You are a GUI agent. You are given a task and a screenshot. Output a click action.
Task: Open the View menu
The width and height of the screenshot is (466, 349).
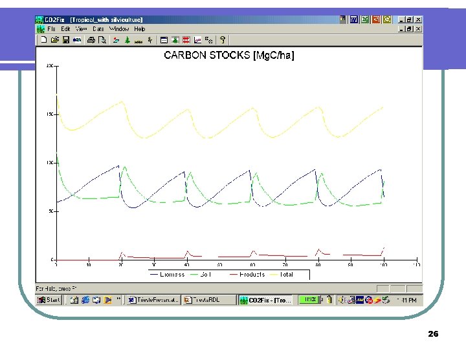81,29
